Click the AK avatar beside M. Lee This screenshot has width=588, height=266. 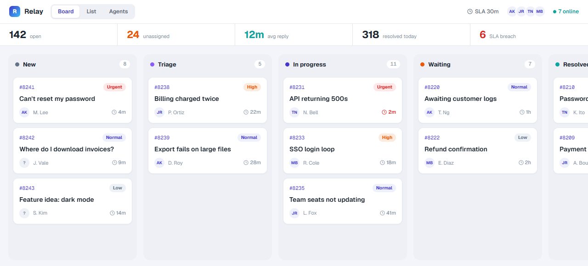tap(24, 112)
